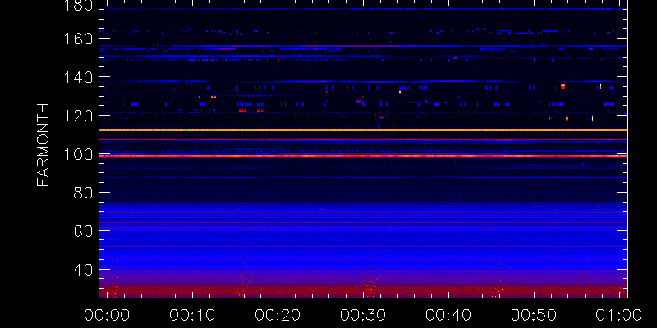The height and width of the screenshot is (328, 657).
Task: Select the 60 frequency axis label
Action: 83,231
